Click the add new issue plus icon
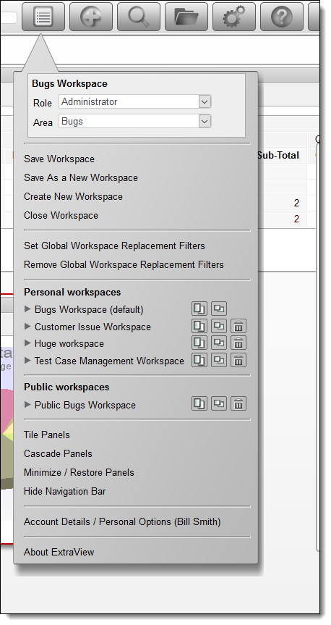This screenshot has width=331, height=625. coord(91,17)
